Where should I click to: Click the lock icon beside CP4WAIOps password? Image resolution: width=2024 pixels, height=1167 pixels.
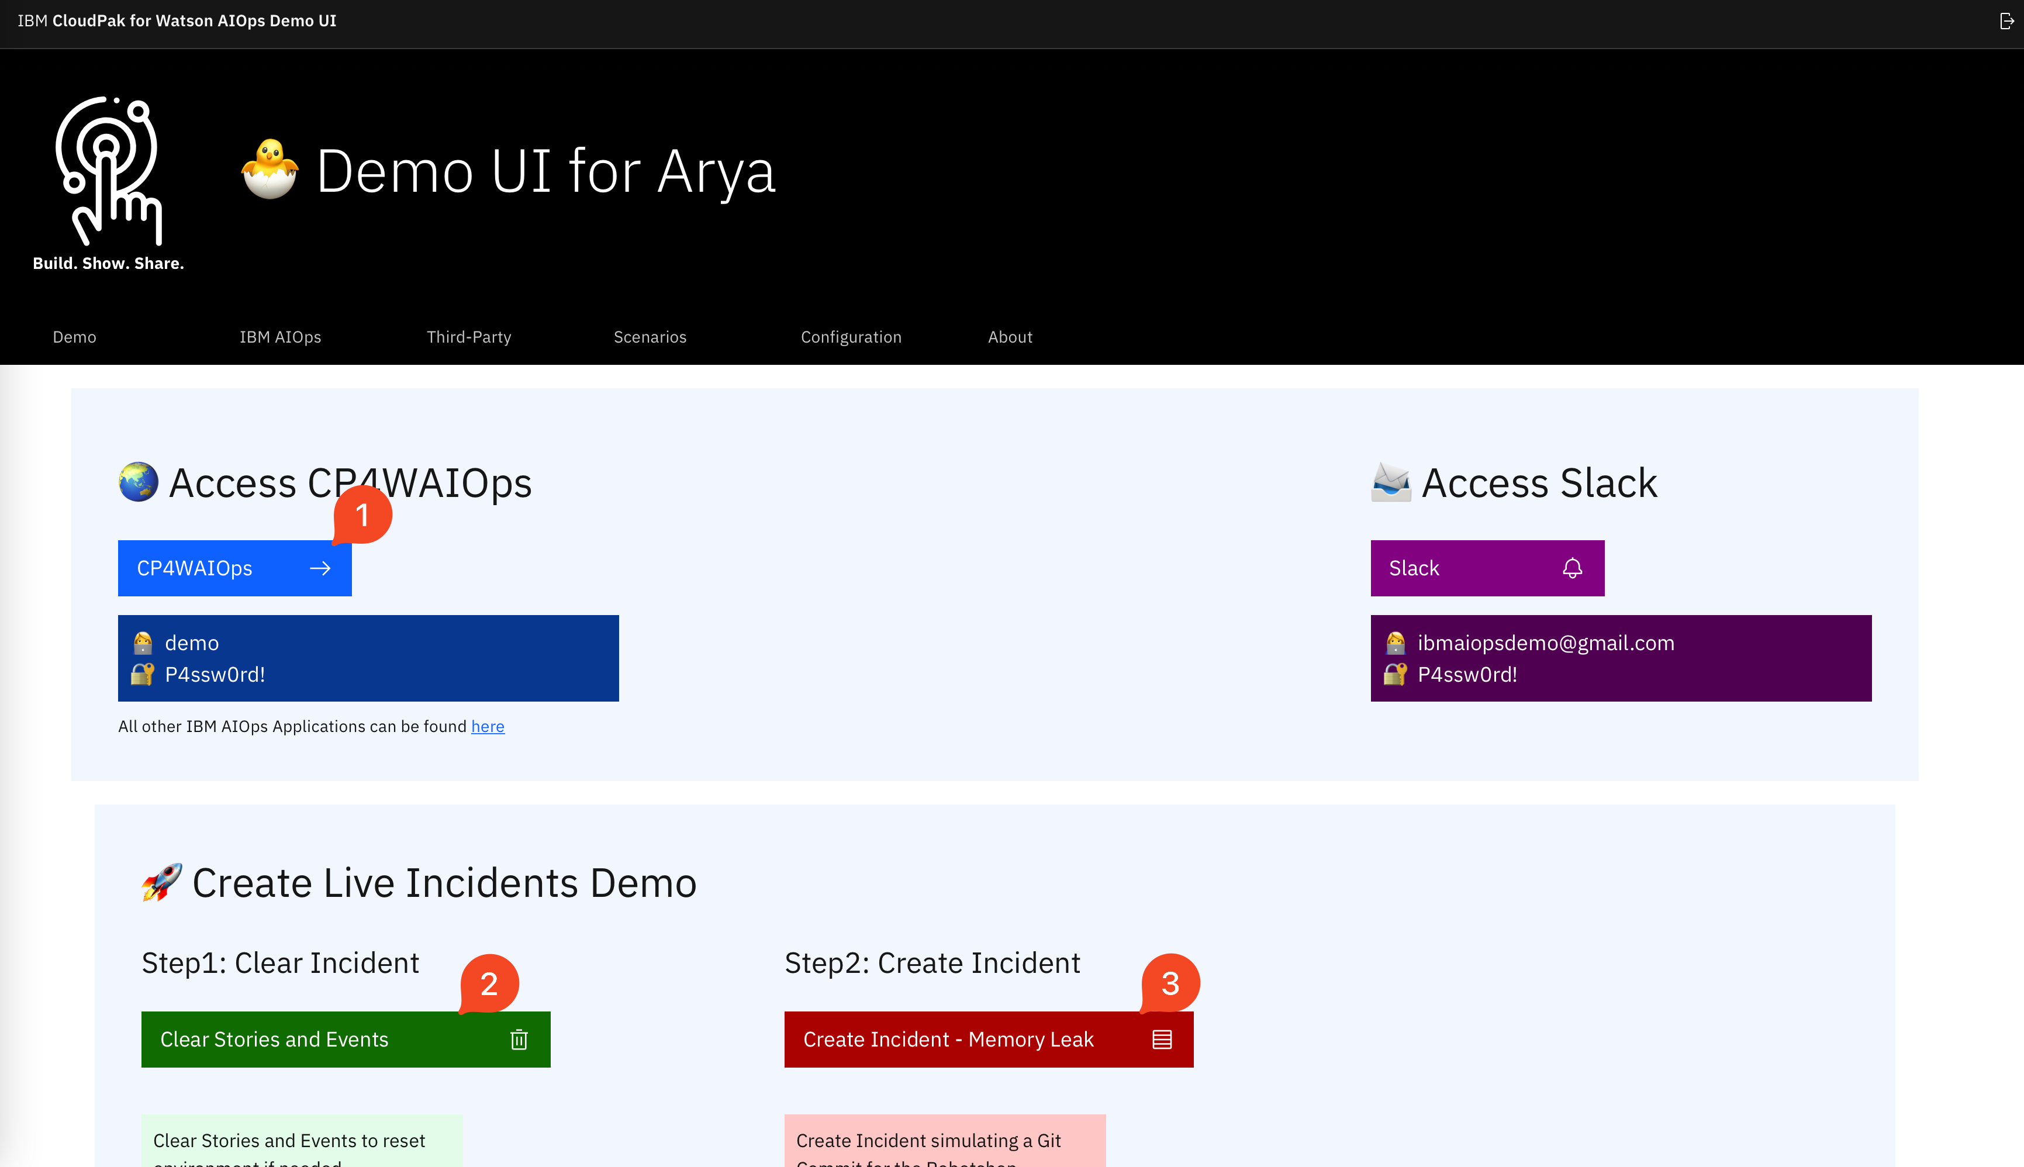pos(143,674)
